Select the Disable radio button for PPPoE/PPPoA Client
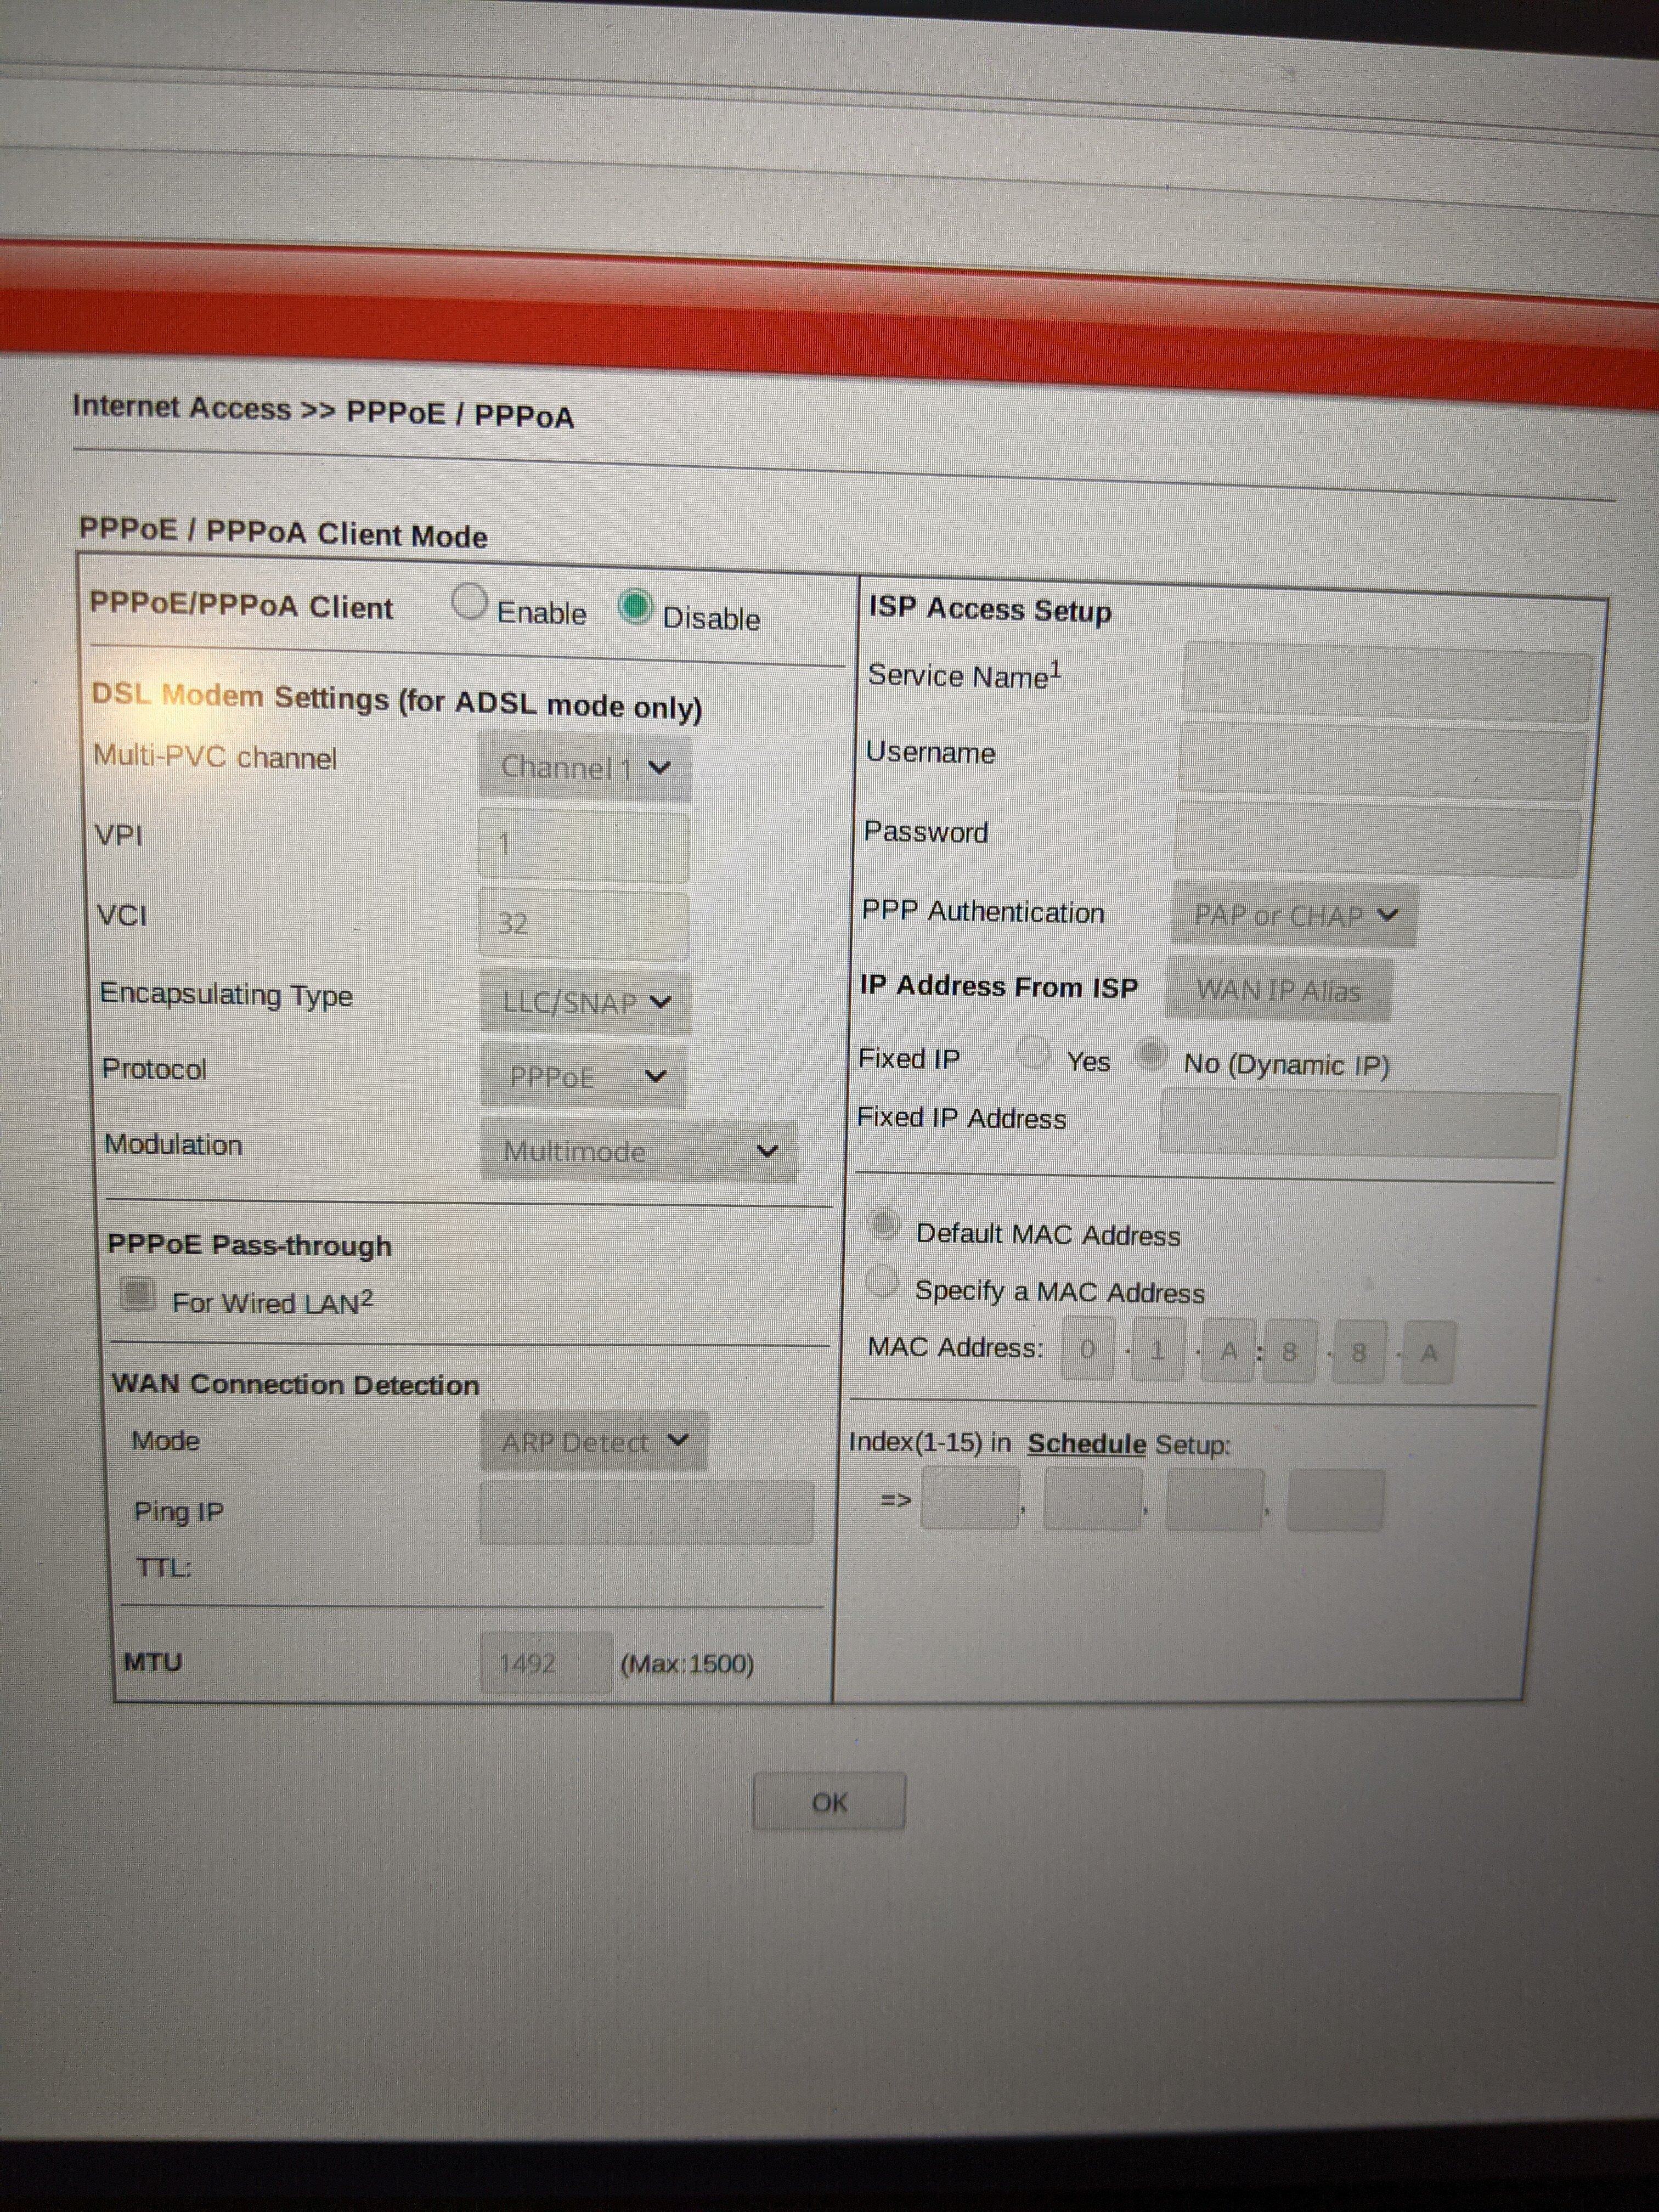The height and width of the screenshot is (2212, 1659). click(635, 607)
